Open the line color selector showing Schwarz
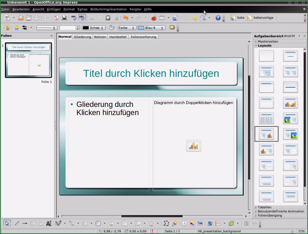This screenshot has height=234, width=308. pyautogui.click(x=101, y=27)
